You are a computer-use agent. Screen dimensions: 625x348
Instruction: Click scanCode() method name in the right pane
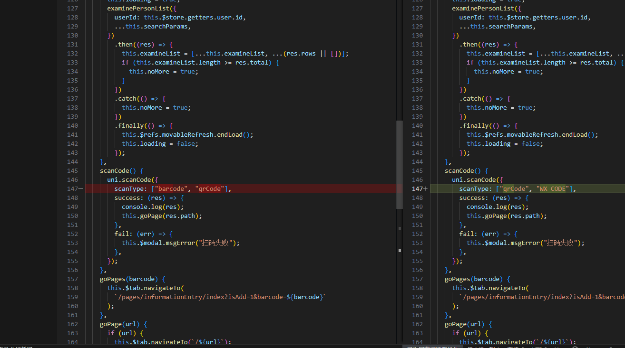[463, 171]
